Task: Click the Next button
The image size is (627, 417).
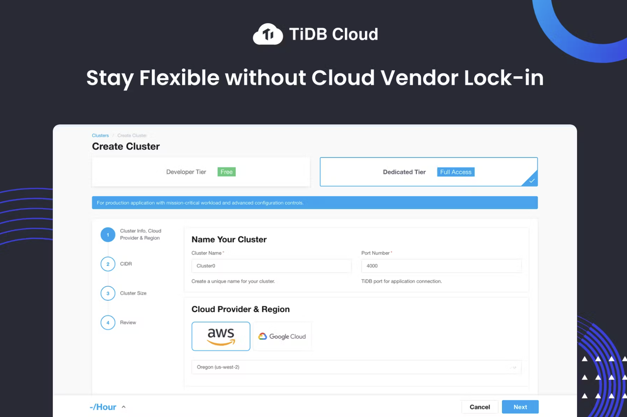Action: click(x=520, y=407)
